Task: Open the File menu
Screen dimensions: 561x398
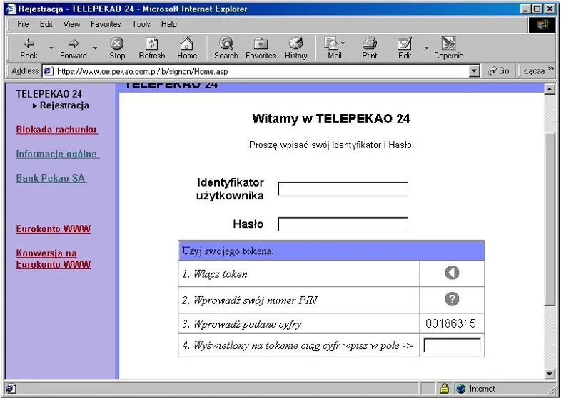Action: pos(23,24)
